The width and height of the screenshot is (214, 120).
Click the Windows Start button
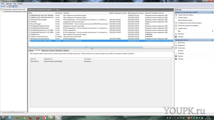pyautogui.click(x=3, y=118)
